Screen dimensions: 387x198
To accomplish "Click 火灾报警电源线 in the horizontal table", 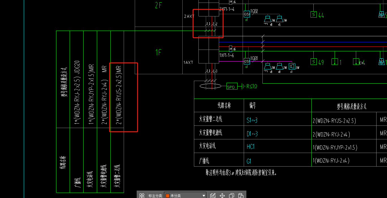I will 211,133.
